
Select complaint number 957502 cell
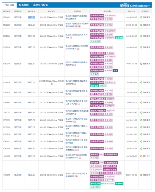tap(7, 156)
